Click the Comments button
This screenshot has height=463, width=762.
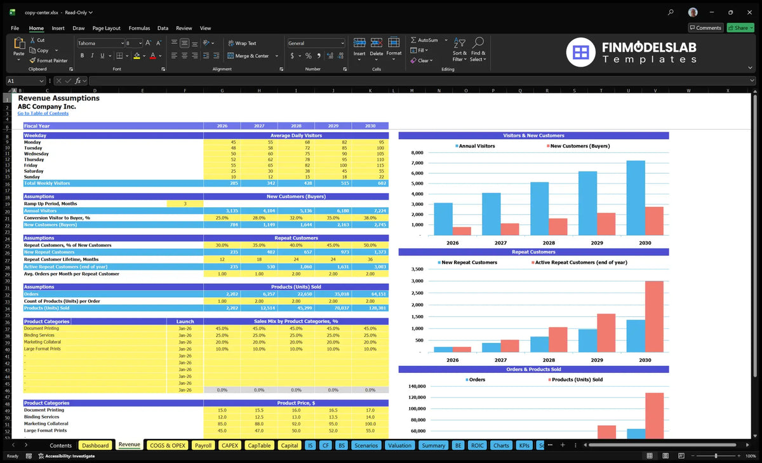click(705, 27)
